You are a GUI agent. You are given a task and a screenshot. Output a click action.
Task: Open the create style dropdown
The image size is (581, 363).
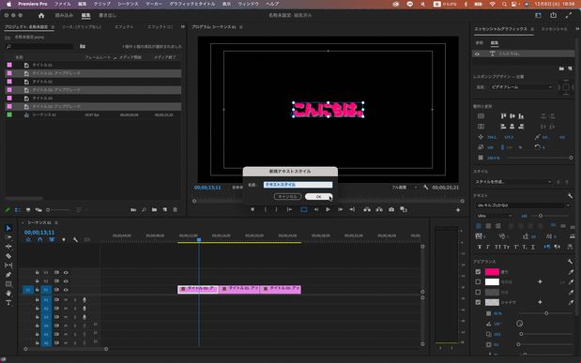coord(513,182)
